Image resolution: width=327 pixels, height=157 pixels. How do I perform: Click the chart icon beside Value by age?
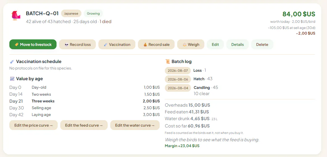[x=12, y=79]
